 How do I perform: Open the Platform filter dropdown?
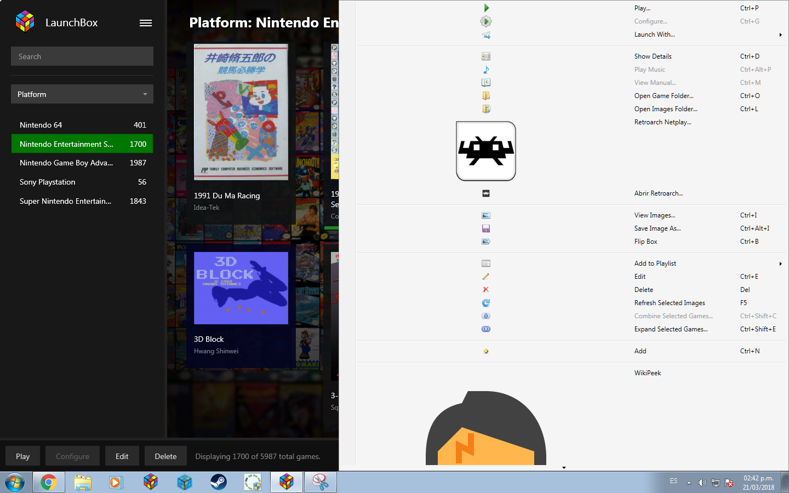[82, 94]
